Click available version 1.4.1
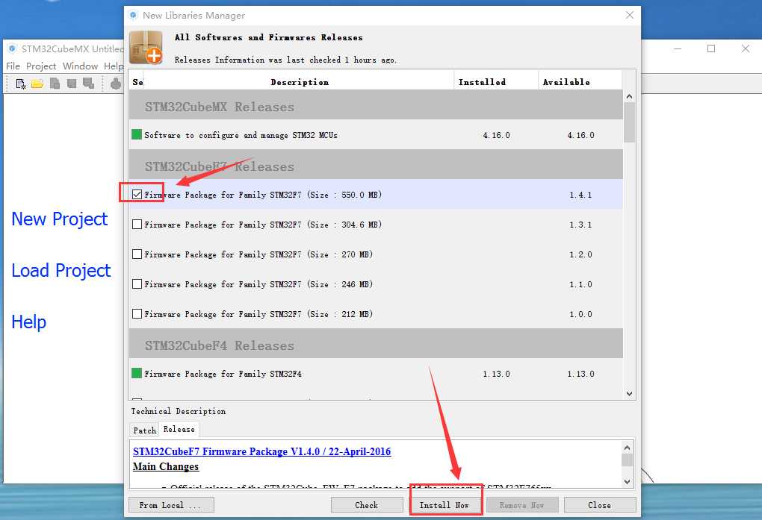 click(x=580, y=195)
